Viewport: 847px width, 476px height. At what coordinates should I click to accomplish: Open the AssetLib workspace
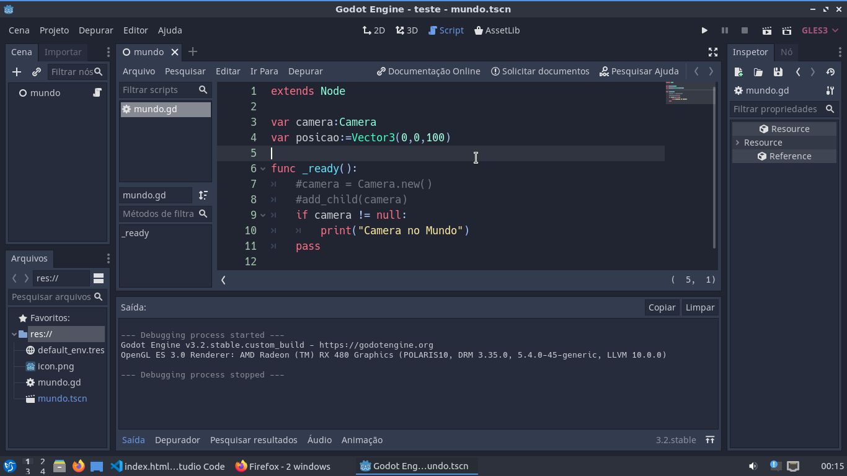click(x=497, y=30)
